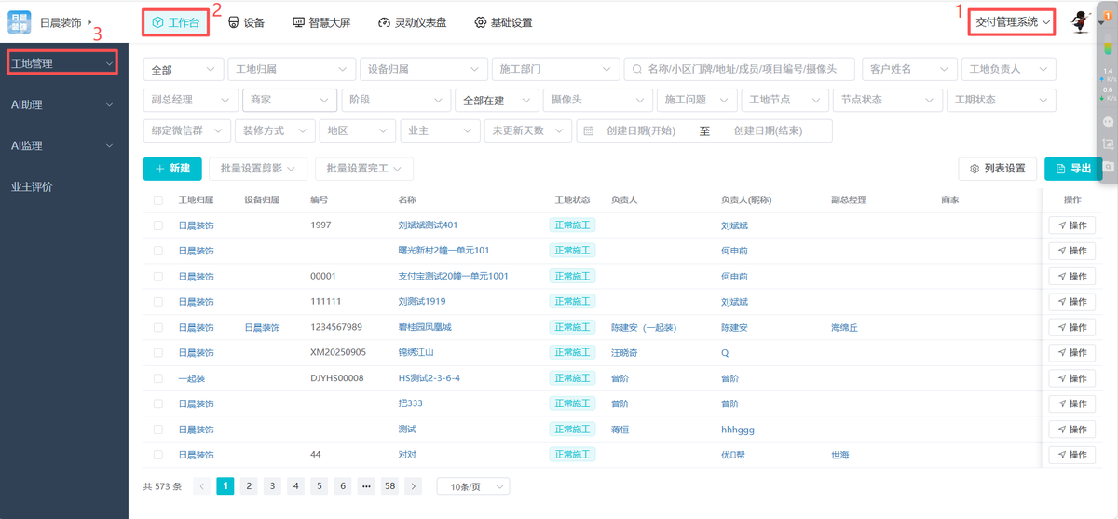Image resolution: width=1118 pixels, height=519 pixels.
Task: Open the 设备归属 filter dropdown
Action: 423,69
